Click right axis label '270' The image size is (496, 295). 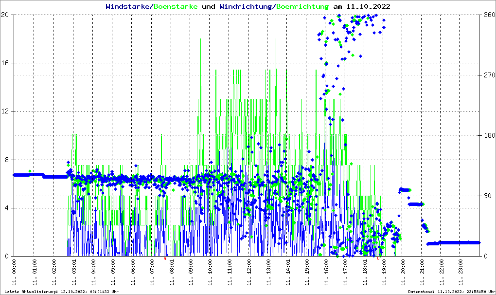click(x=490, y=75)
